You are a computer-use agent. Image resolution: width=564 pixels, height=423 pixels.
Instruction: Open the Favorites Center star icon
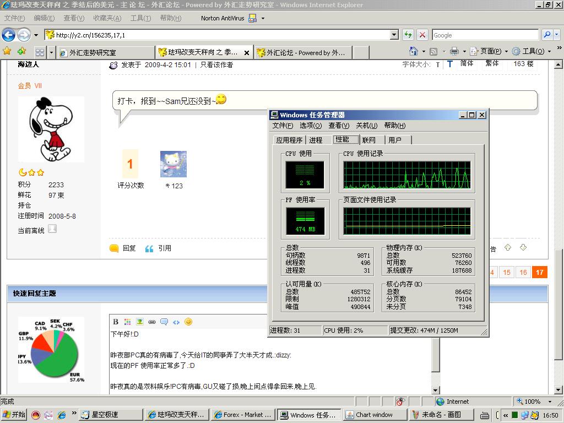pos(7,51)
